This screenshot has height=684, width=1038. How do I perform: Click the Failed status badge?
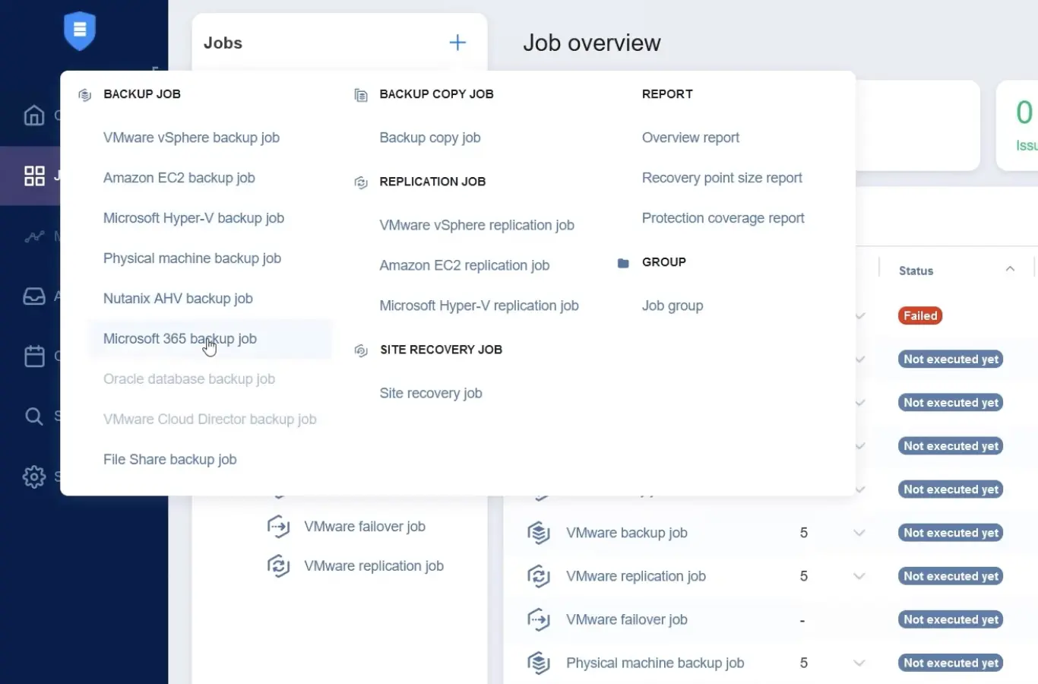tap(920, 316)
